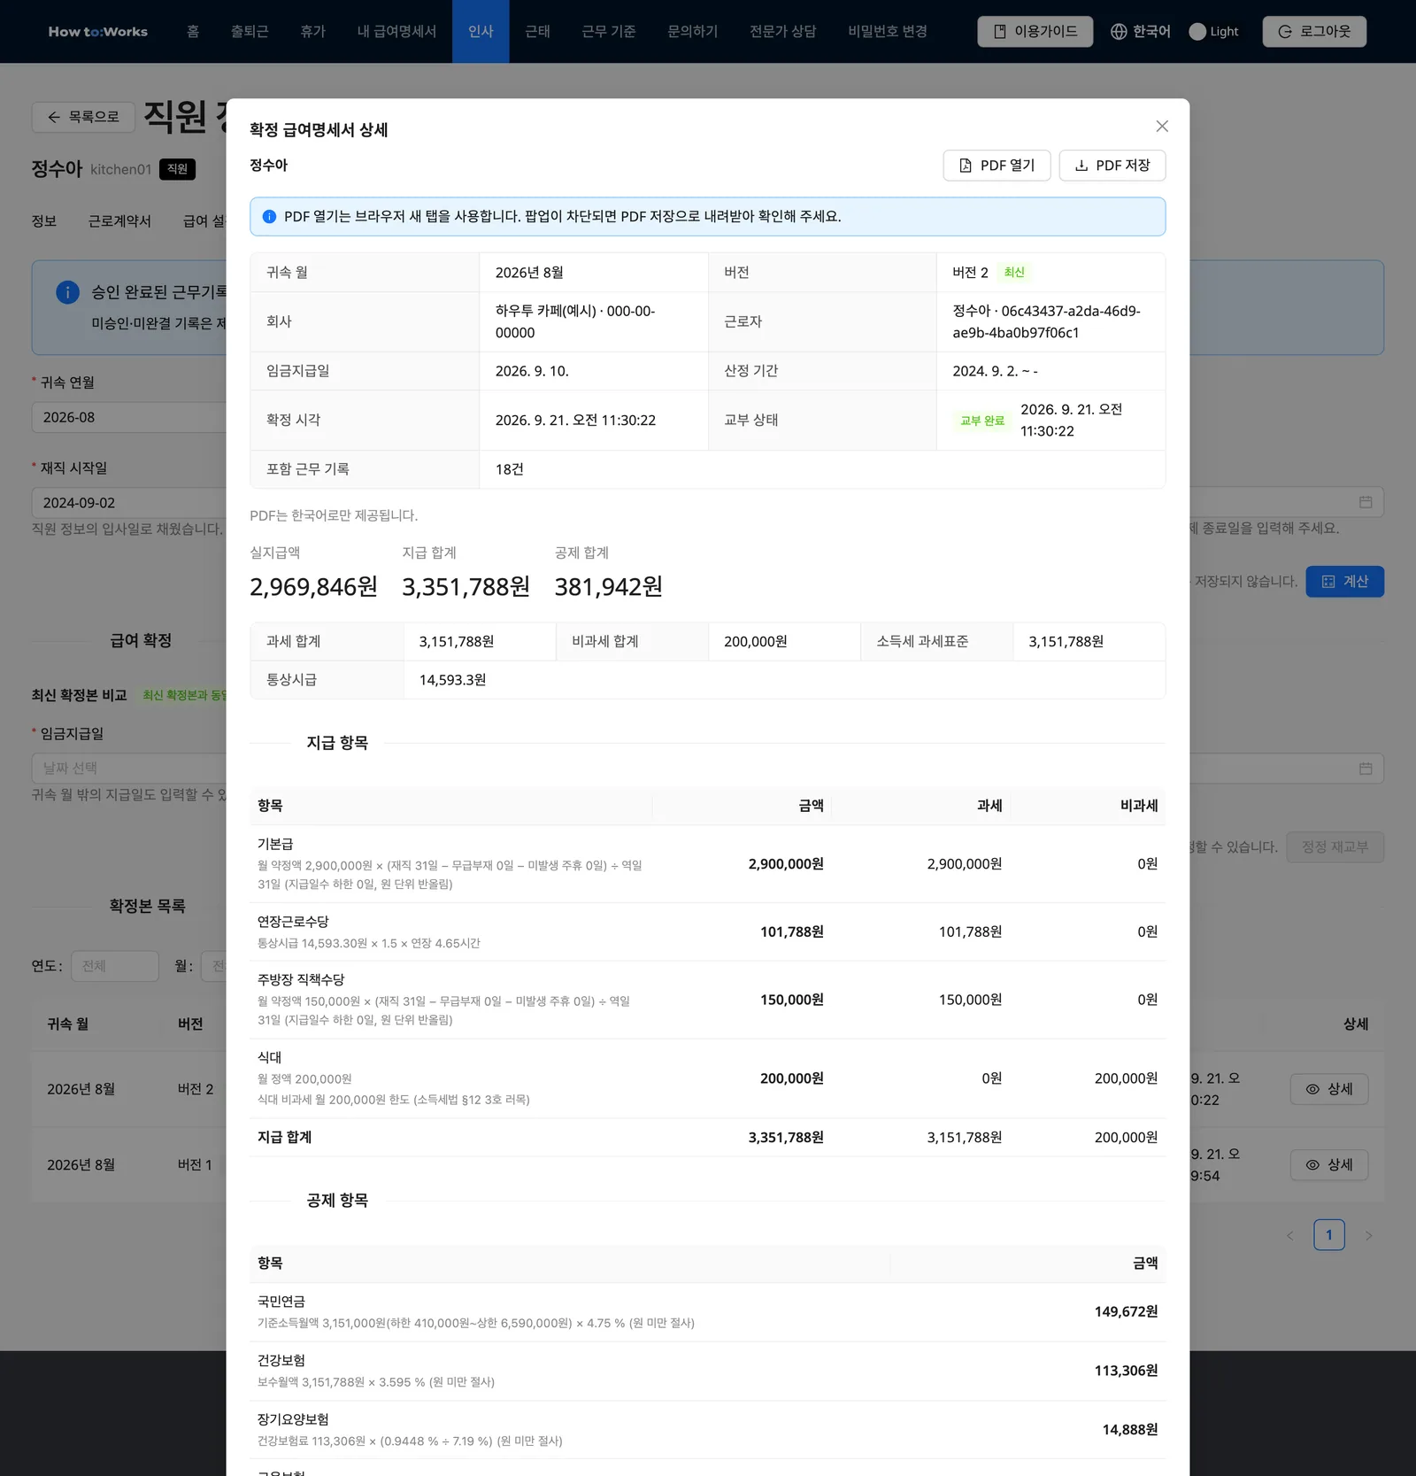Click the calendar icon in the date field beside 종료일을 입력해 주세요
The image size is (1416, 1476).
1366,502
